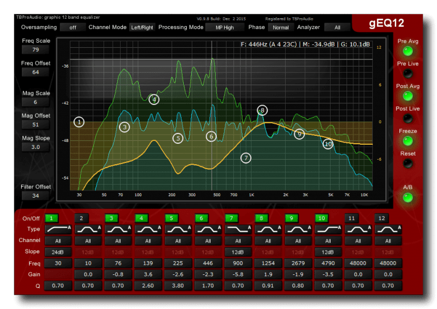437x309 pixels.
Task: Click EQ node 4 on the spectrum
Action: (x=154, y=99)
